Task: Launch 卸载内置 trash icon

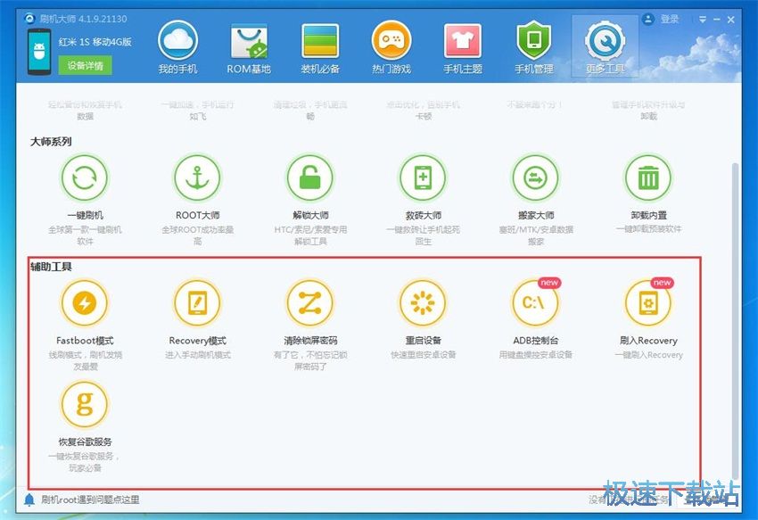Action: tap(648, 178)
